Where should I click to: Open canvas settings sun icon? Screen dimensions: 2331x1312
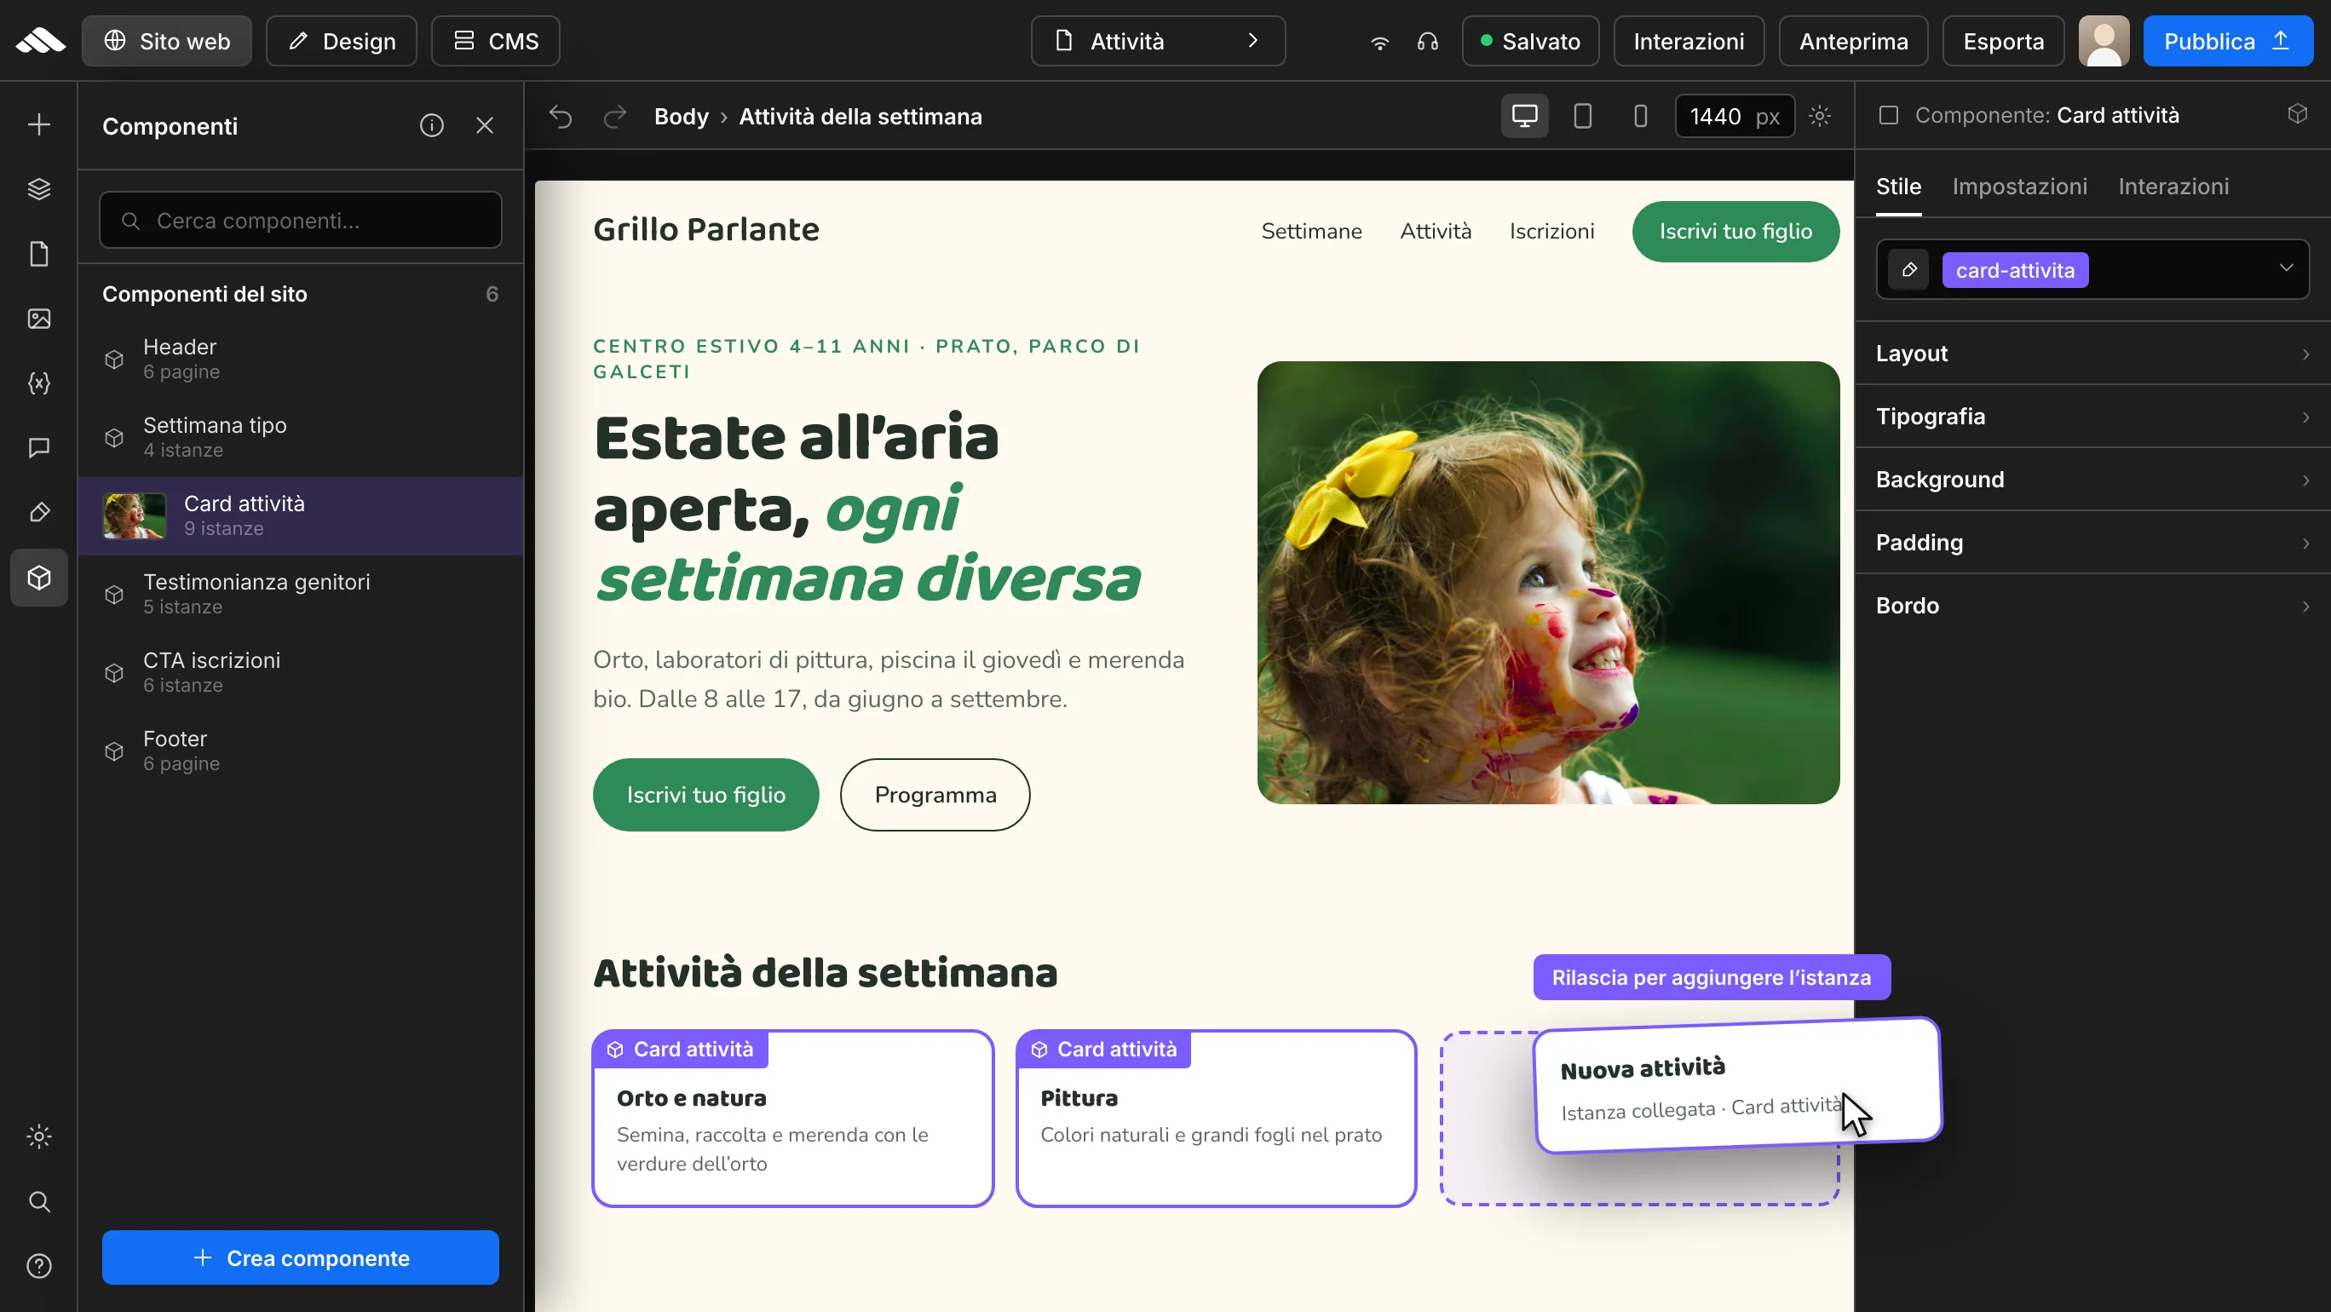(1820, 116)
